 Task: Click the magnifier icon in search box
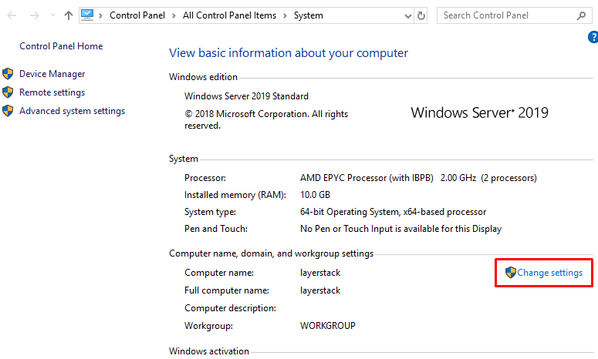pyautogui.click(x=581, y=15)
